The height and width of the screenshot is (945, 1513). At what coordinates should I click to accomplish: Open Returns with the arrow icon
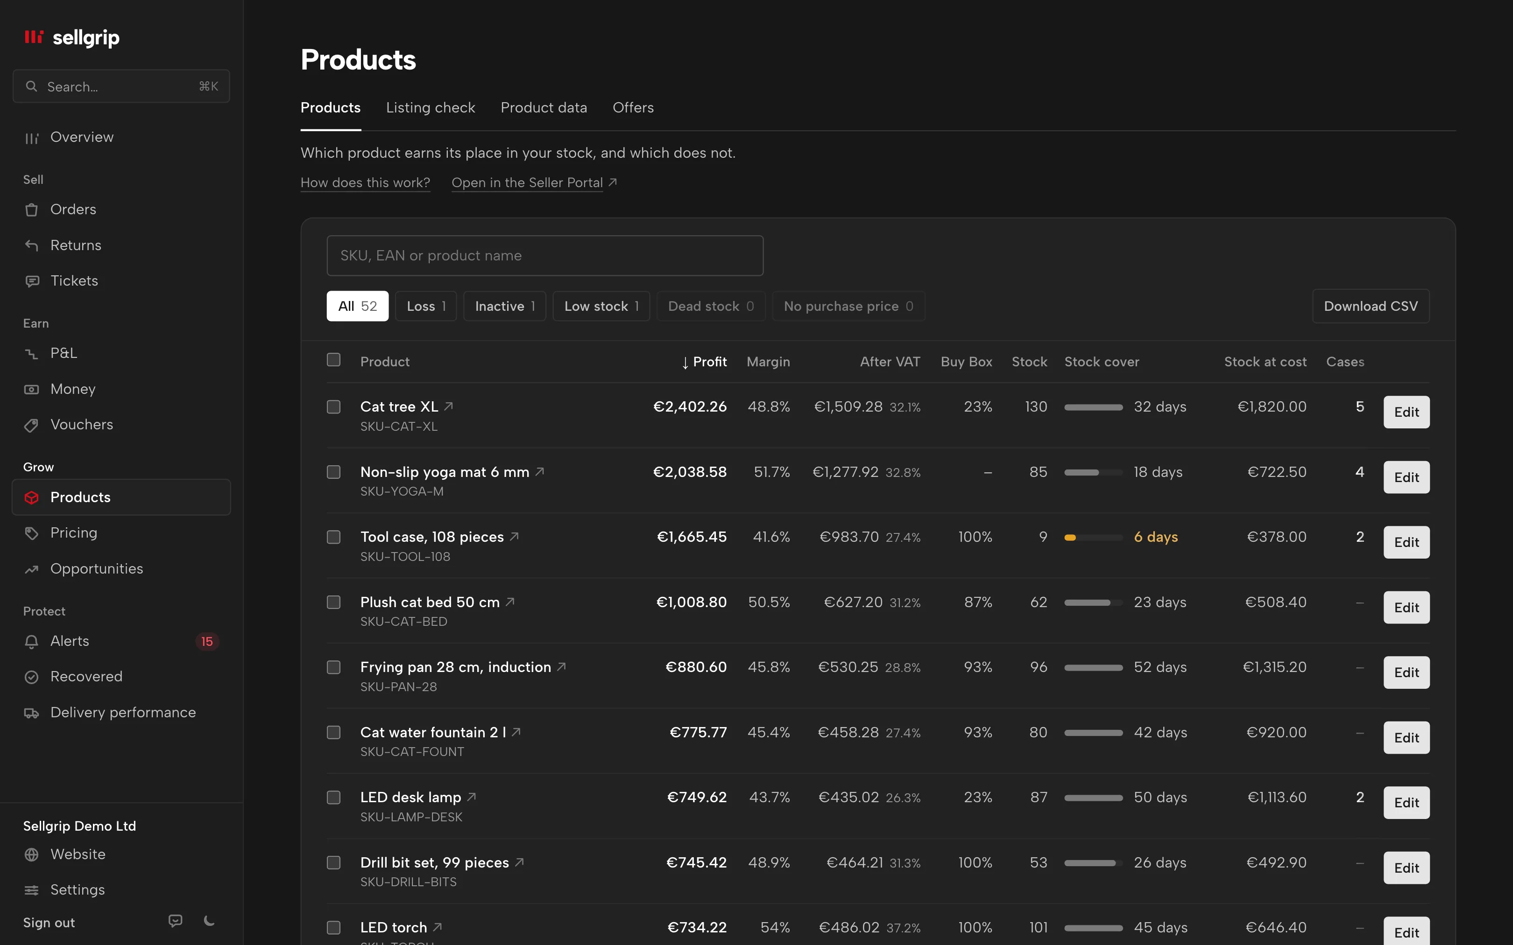[31, 245]
